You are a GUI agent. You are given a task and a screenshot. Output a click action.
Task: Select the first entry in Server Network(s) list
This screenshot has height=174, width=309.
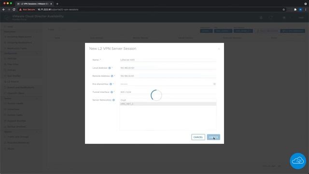pyautogui.click(x=168, y=100)
